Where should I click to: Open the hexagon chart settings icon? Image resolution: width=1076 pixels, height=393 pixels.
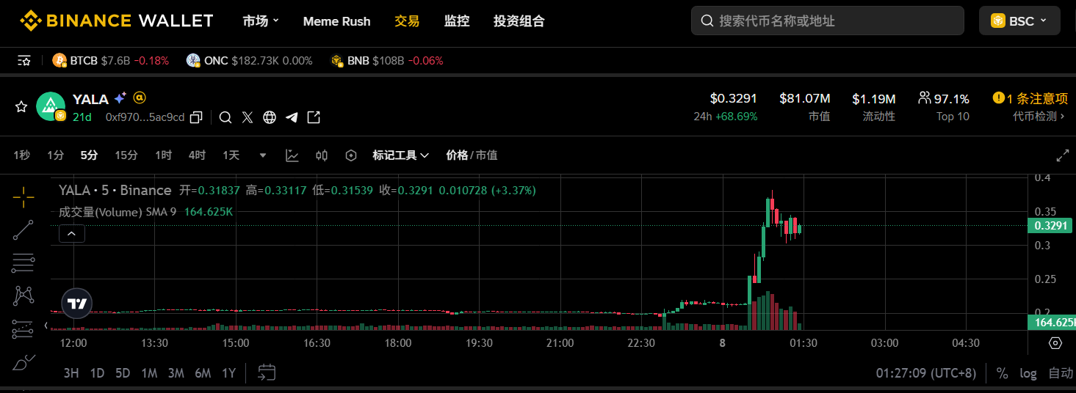click(351, 155)
